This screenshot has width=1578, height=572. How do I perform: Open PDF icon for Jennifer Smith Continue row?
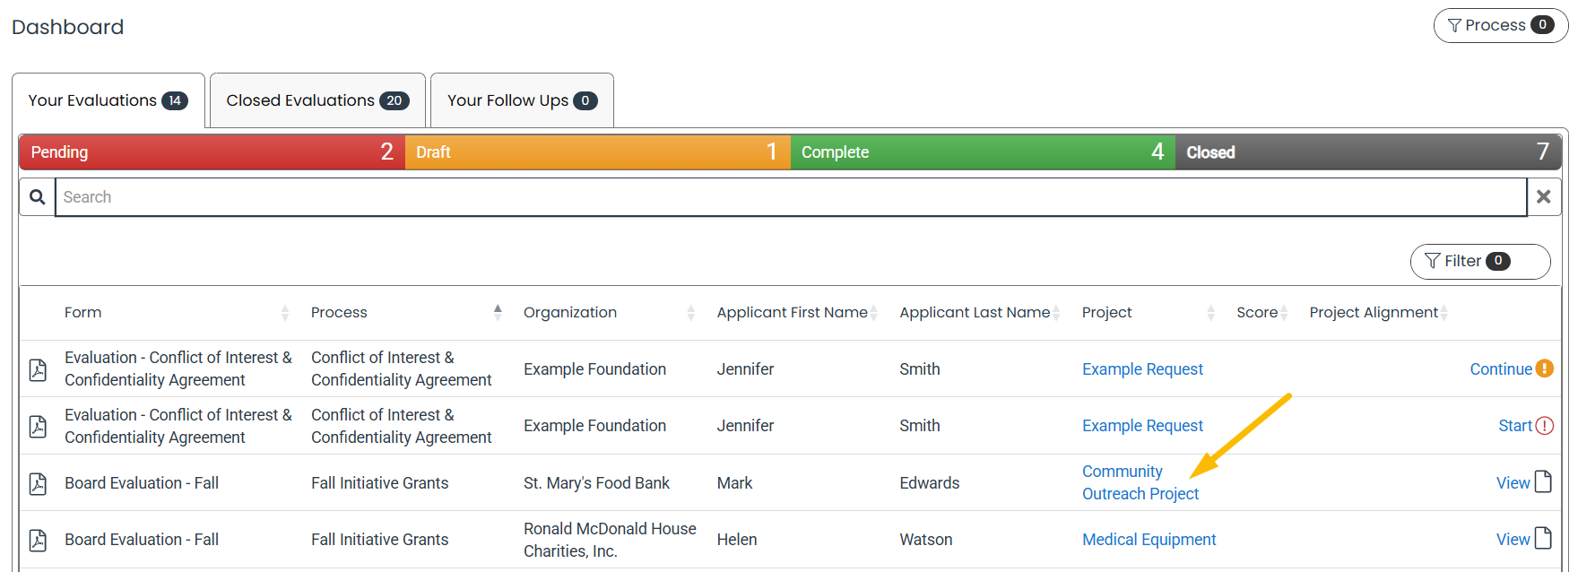click(x=38, y=369)
